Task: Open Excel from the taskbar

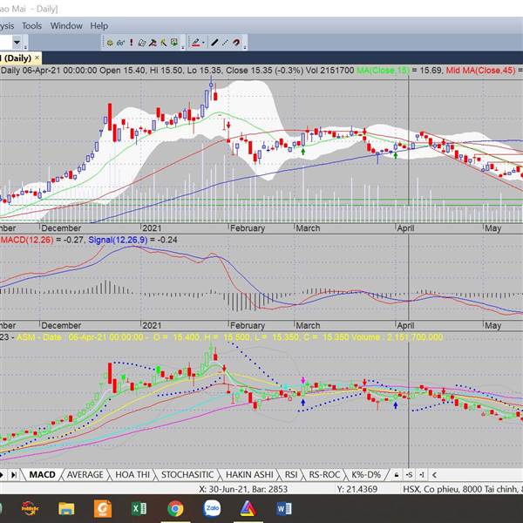Action: [139, 509]
